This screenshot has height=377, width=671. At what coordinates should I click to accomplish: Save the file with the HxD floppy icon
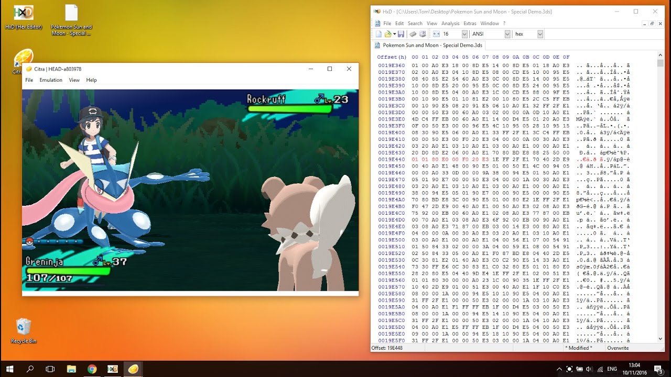tap(401, 34)
